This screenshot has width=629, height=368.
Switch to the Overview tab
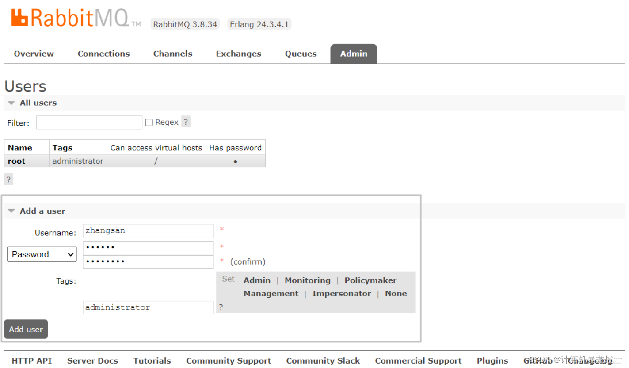pos(34,53)
